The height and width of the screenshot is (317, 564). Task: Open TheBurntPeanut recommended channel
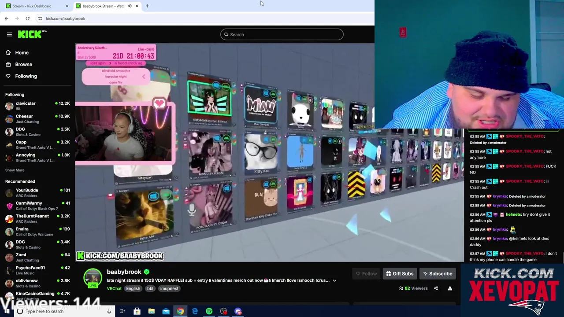pos(37,219)
